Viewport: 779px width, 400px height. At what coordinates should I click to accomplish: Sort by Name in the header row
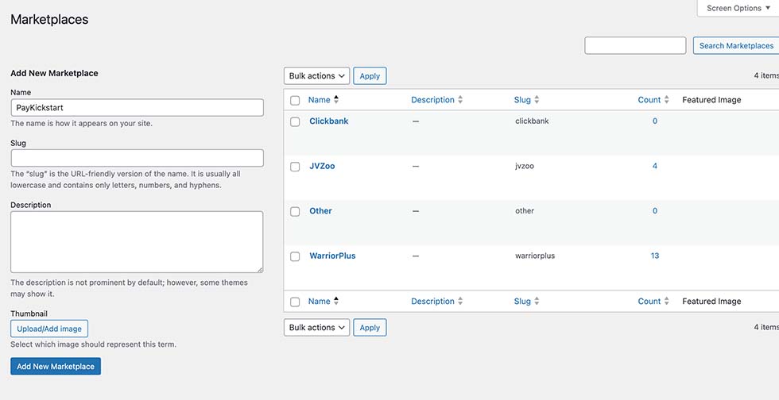pos(324,100)
